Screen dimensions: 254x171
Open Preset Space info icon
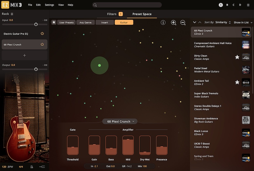(163, 22)
